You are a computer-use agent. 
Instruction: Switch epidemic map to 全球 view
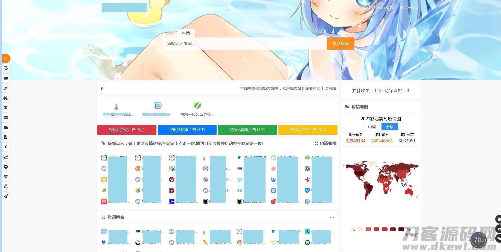389,126
